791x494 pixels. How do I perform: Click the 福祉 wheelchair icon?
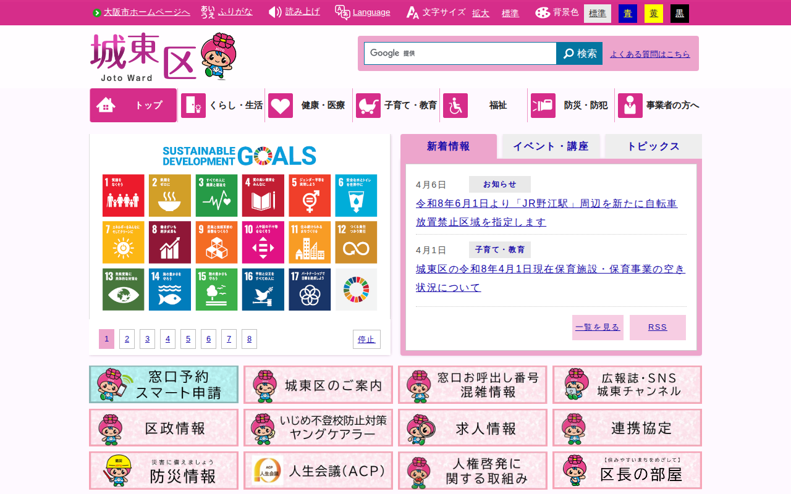[455, 106]
